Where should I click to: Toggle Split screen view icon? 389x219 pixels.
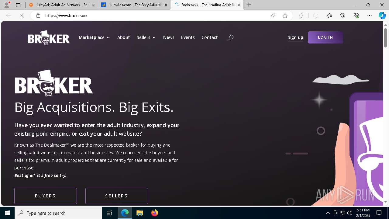316,16
